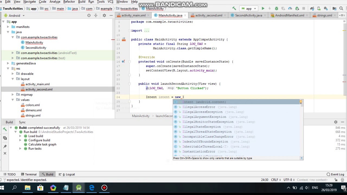The height and width of the screenshot is (195, 347).
Task: Switch to the activity_main.xml editor tab
Action: point(133,15)
